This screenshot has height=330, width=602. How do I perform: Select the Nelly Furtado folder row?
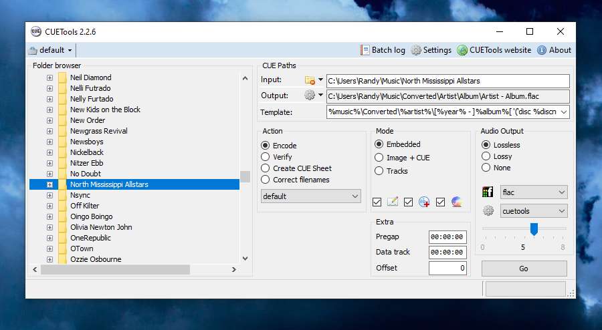point(92,99)
